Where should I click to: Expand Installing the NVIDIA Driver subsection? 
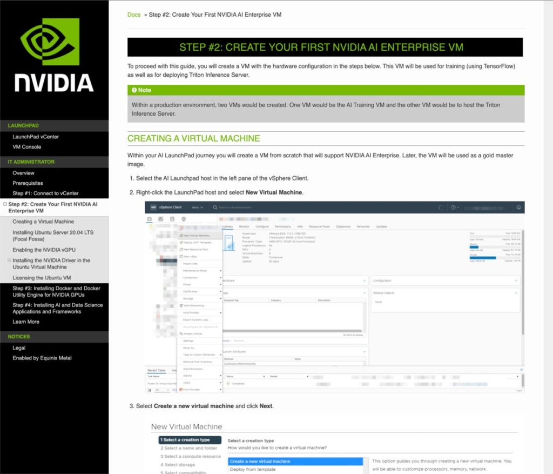(9, 261)
